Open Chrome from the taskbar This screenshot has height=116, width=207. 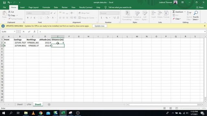click(41, 113)
